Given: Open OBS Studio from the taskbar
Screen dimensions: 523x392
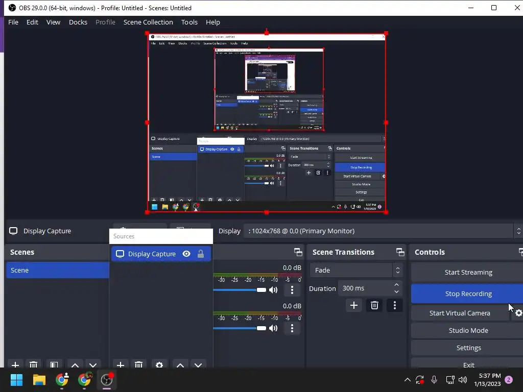Looking at the screenshot, I should point(107,380).
